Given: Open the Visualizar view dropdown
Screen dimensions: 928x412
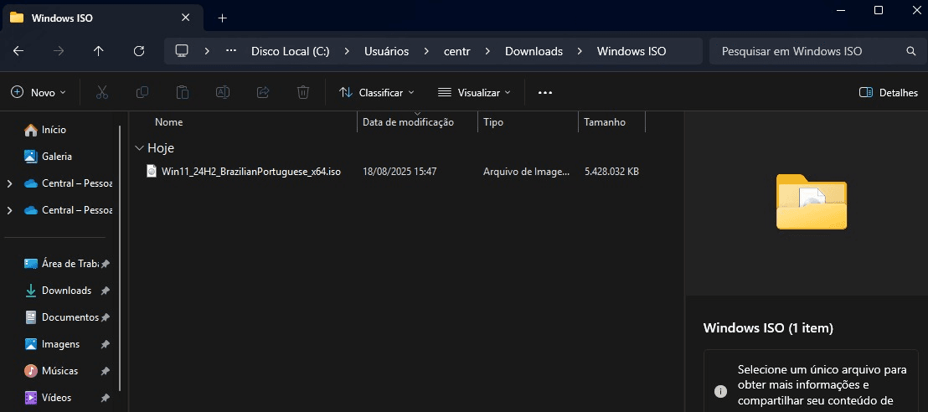Looking at the screenshot, I should tap(475, 93).
